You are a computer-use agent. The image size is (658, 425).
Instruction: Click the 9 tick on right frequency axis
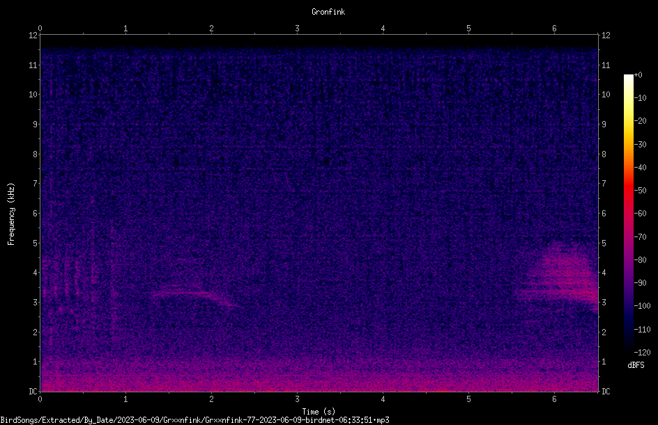click(x=604, y=125)
